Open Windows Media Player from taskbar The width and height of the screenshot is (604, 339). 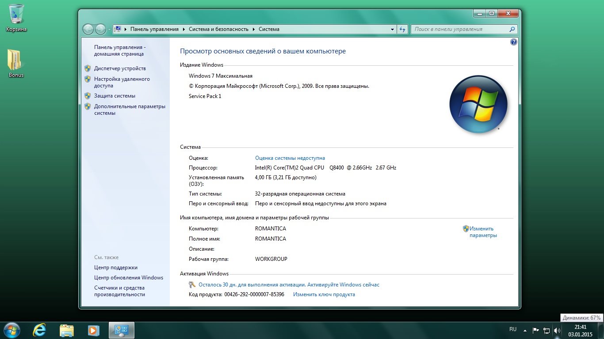click(93, 330)
